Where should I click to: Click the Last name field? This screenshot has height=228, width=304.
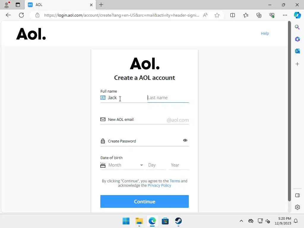[x=168, y=98]
